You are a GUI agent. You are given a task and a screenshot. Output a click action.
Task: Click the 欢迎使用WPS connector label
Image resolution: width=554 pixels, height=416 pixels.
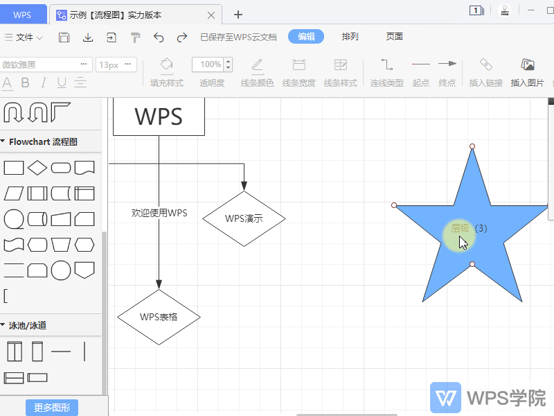(x=159, y=213)
